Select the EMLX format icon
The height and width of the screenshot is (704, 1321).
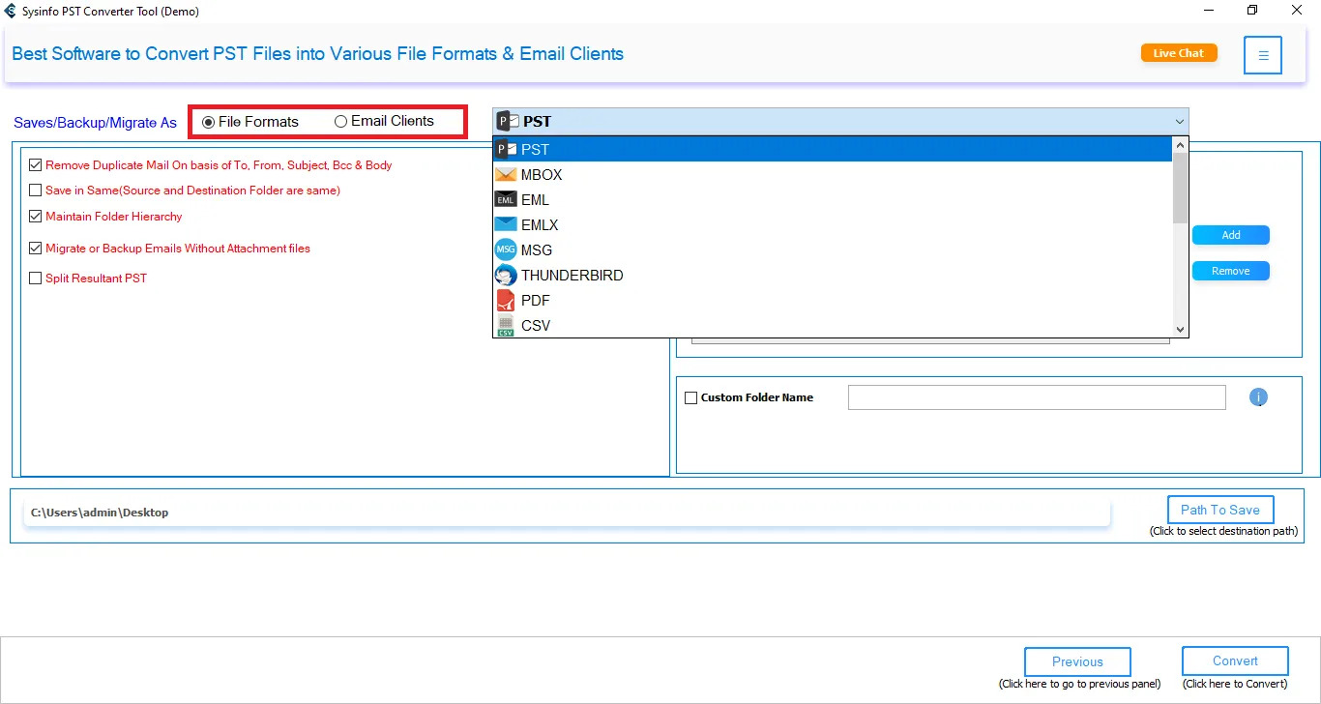[x=505, y=224]
